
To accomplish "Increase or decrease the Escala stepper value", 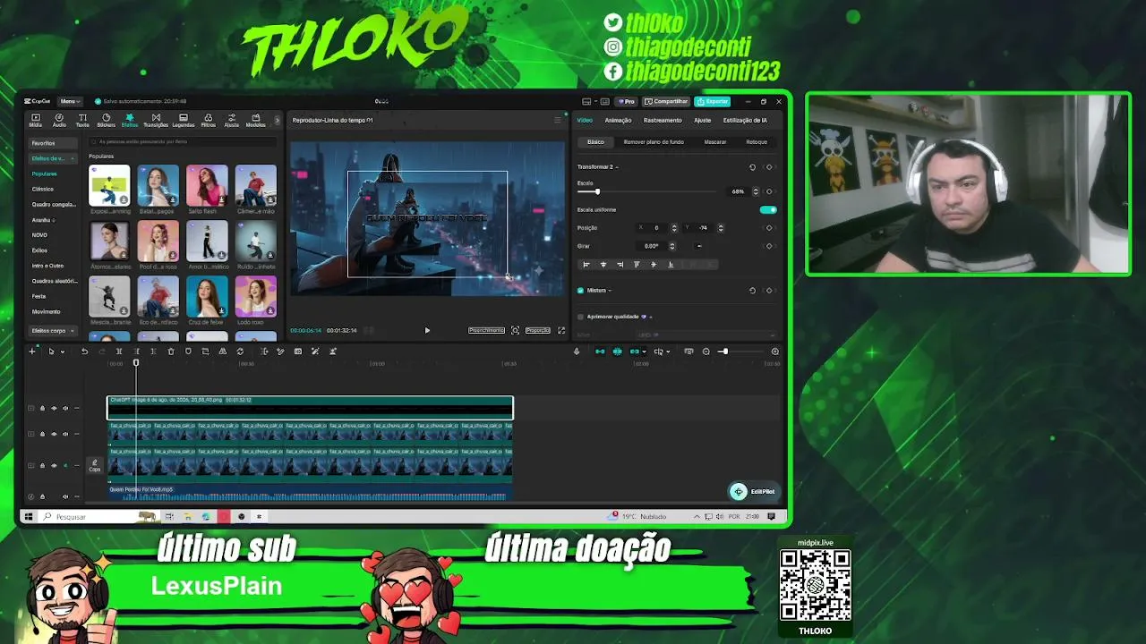I will click(x=756, y=191).
